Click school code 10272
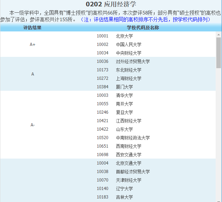Viewport: 222px width, 202px height. (102, 78)
